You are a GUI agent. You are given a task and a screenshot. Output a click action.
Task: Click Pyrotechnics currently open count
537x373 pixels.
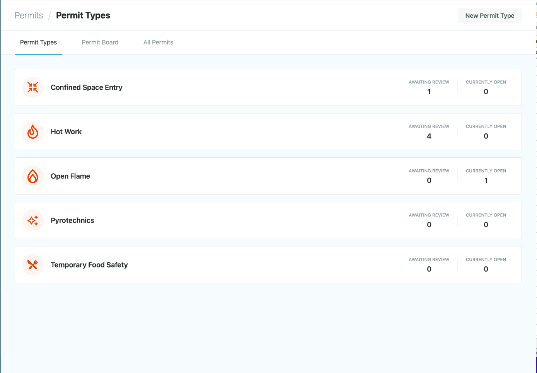click(x=486, y=225)
